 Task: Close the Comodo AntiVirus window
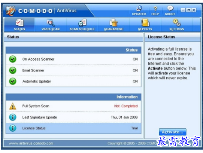click(194, 10)
